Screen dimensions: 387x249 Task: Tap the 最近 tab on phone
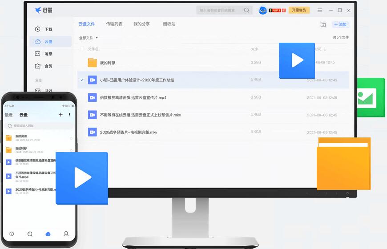[x=8, y=115]
